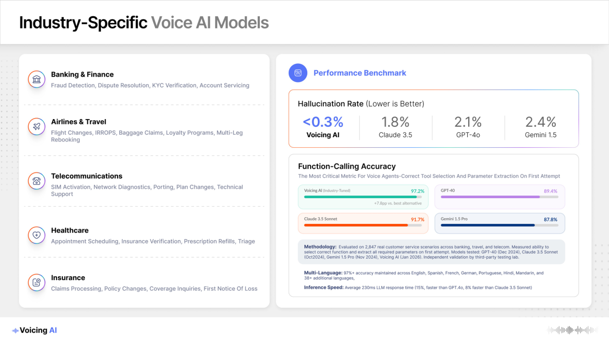Click the Telecommunications heading
609x343 pixels.
point(87,176)
